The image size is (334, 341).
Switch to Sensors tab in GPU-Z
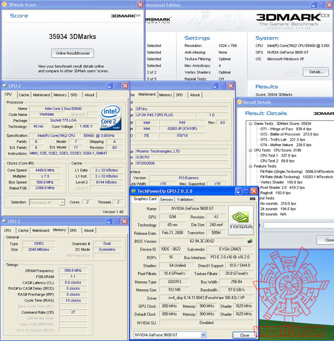click(x=167, y=199)
